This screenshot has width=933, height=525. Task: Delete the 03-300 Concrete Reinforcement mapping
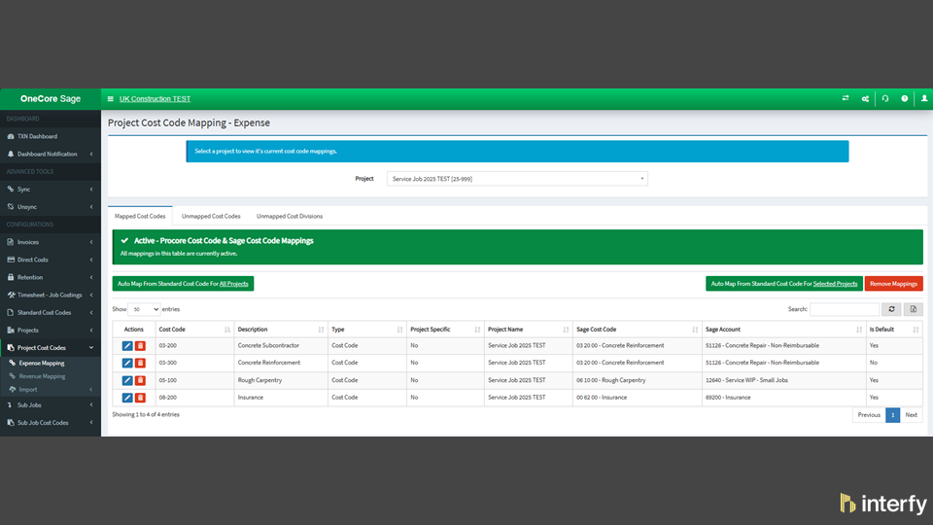coord(140,363)
